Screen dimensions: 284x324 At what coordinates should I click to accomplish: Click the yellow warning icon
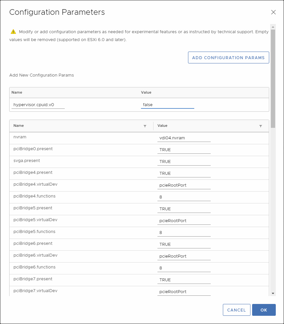[13, 32]
